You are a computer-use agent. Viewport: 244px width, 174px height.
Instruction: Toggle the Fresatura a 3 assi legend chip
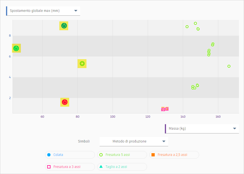[x=70, y=167]
